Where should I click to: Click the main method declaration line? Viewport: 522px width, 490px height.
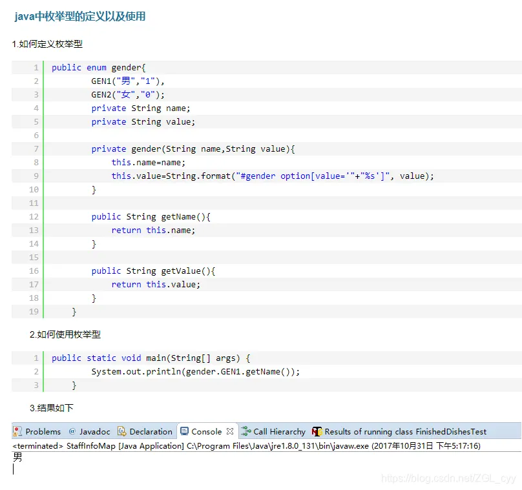click(151, 358)
